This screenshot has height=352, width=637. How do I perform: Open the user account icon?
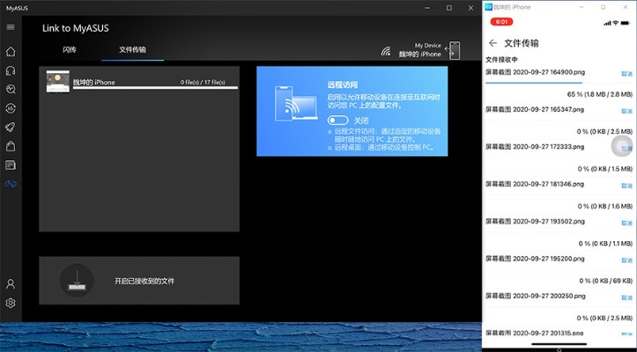coord(11,284)
